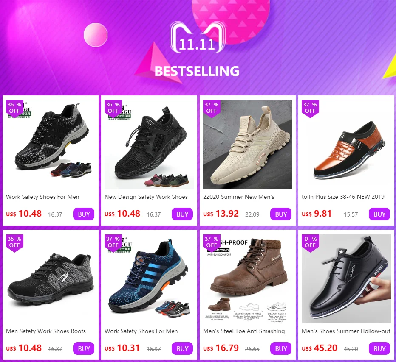Screen dimensions: 396x362
Task: Open the blue striped Work Safety Shoes image
Action: [149, 279]
